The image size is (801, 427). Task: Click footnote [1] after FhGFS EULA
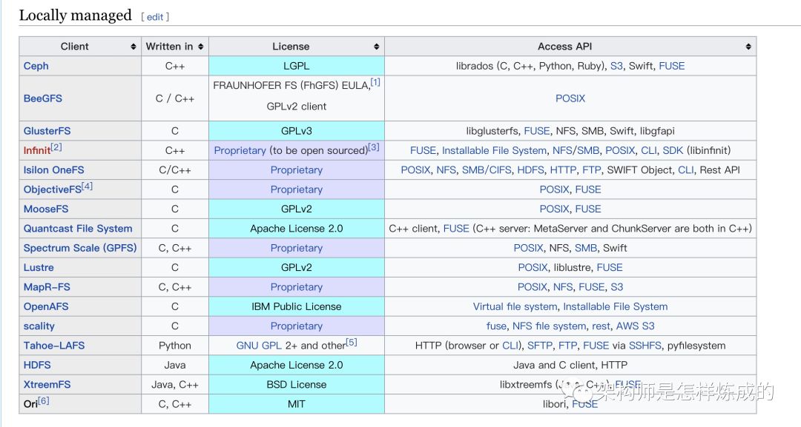tap(375, 82)
